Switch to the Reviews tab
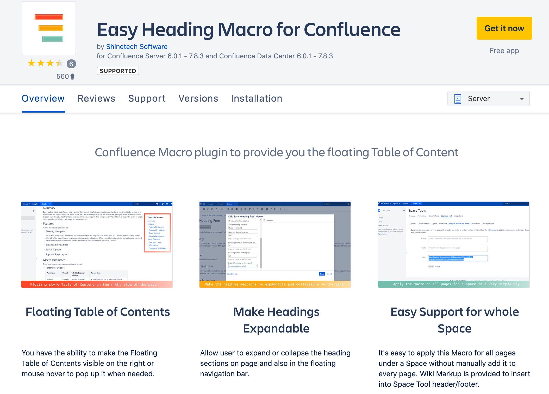Screen dimensions: 549x394 click(96, 98)
